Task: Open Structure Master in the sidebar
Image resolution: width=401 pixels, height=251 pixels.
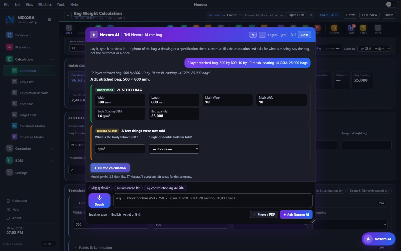Action: [29, 137]
